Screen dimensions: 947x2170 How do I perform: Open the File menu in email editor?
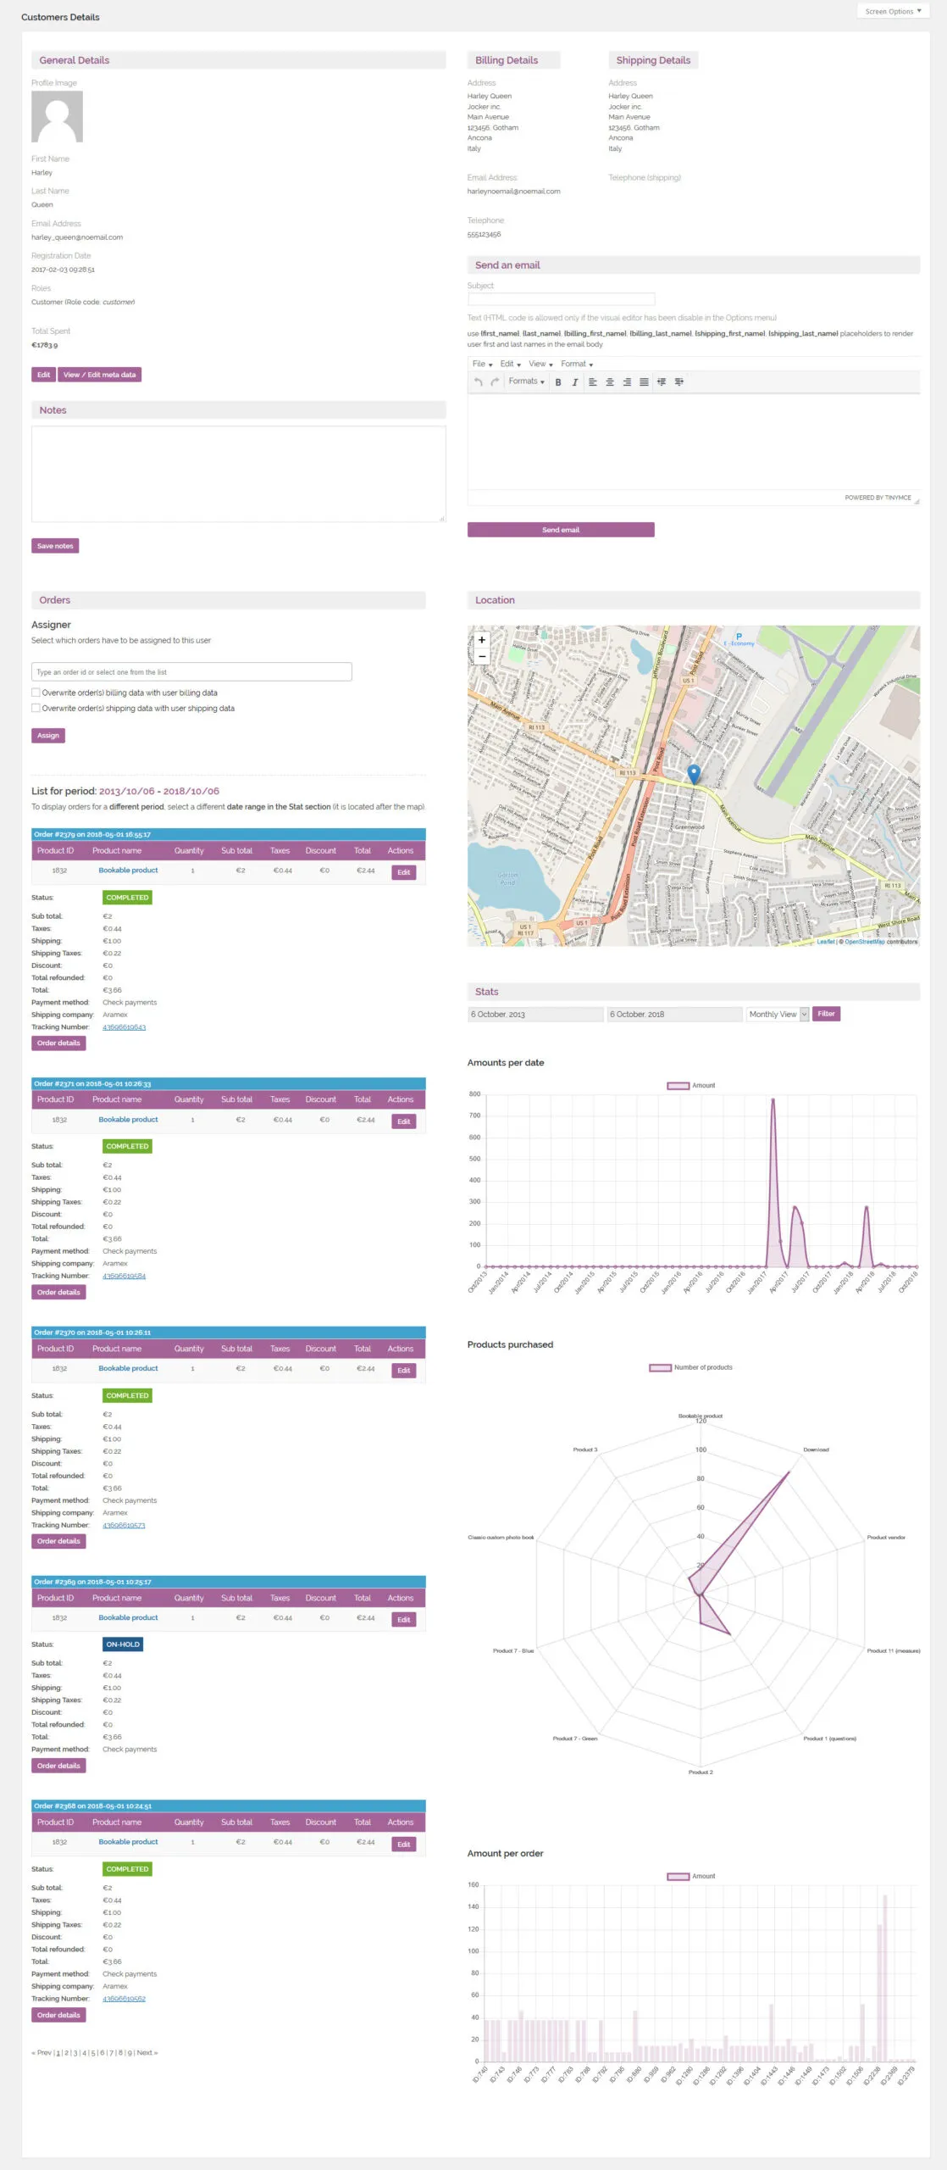tap(482, 364)
